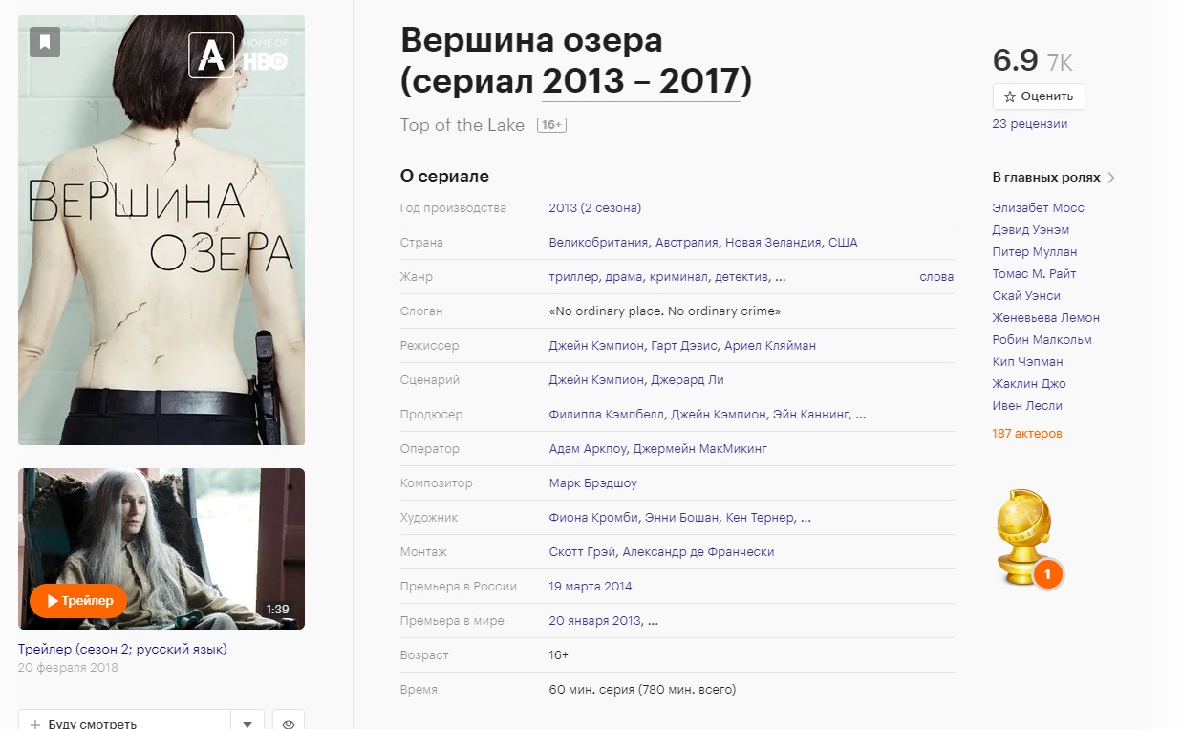Expand the 'В главных ролях' chevron
The width and height of the screenshot is (1182, 729).
point(1111,178)
